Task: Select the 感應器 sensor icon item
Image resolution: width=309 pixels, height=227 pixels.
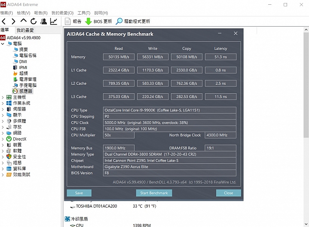Action: [x=15, y=91]
